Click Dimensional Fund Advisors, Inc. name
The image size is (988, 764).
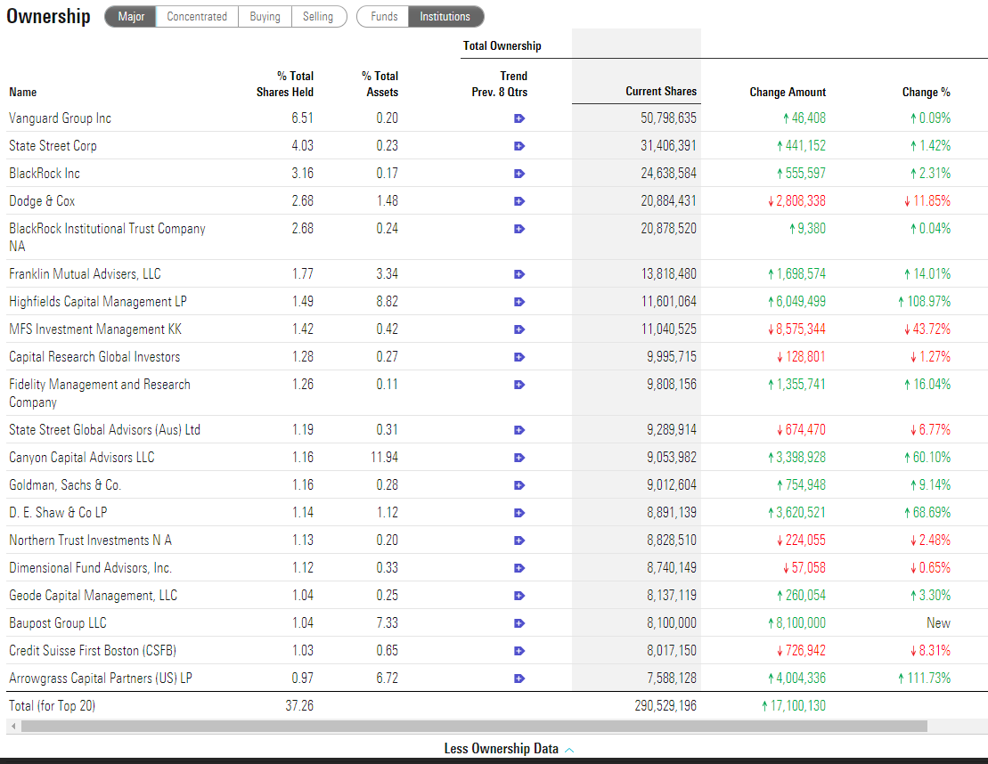click(90, 568)
